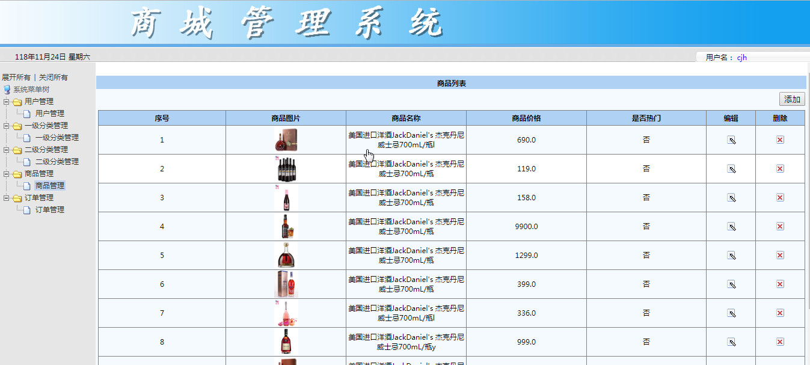Click the page icon beside 用户管理 leaf
Screen dimensions: 810x365
click(x=27, y=114)
